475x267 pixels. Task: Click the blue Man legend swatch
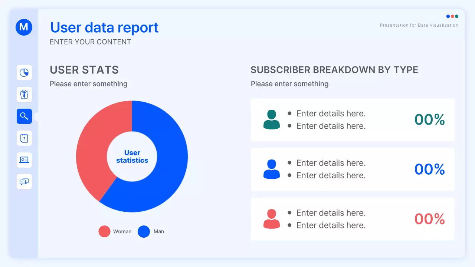144,231
